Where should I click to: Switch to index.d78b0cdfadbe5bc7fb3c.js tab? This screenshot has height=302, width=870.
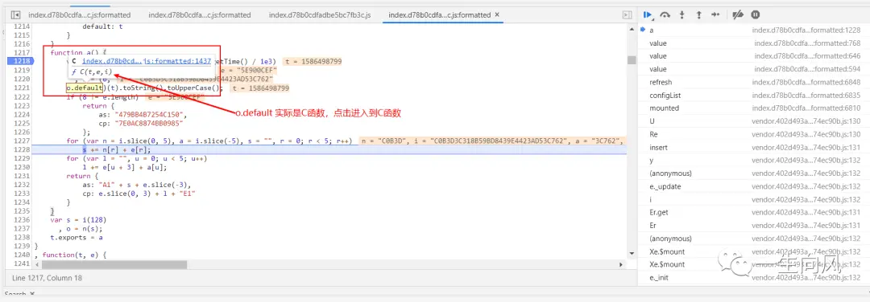click(320, 15)
